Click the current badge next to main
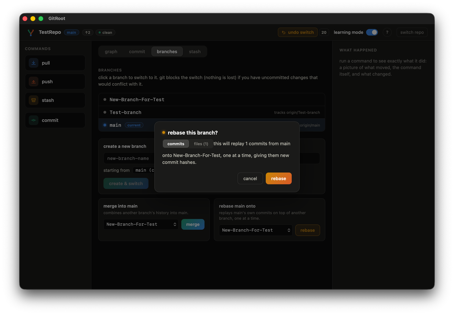454x315 pixels. pyautogui.click(x=134, y=125)
